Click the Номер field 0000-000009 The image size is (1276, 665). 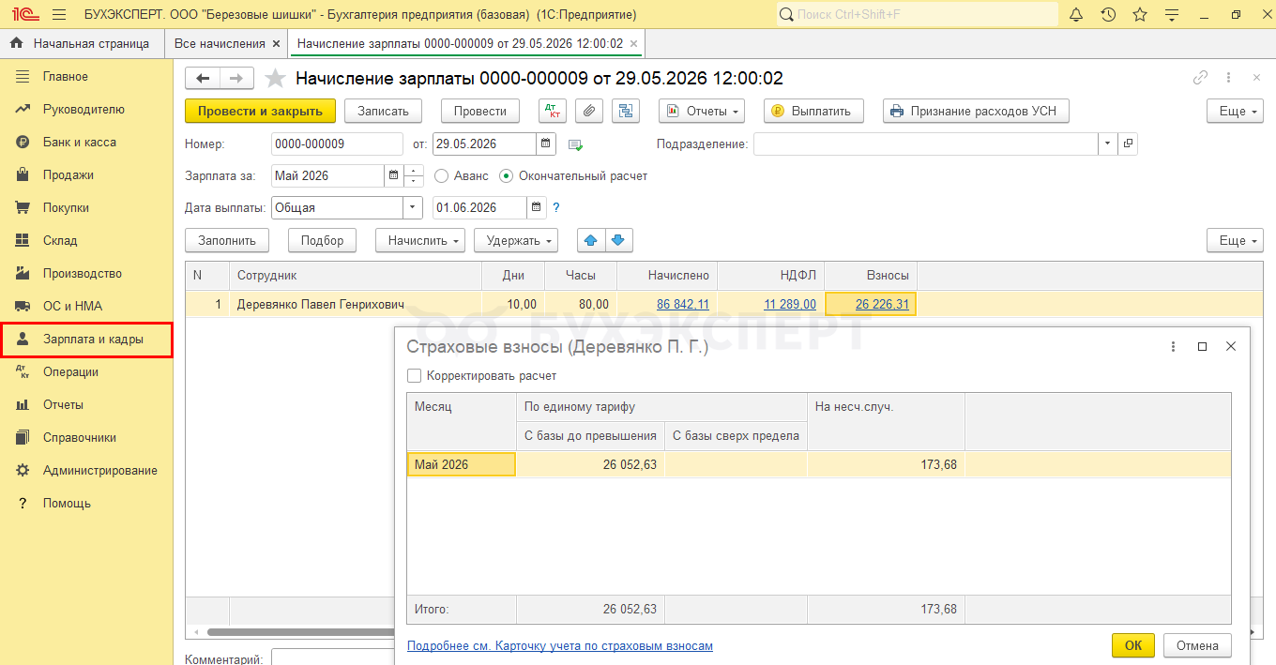point(337,144)
